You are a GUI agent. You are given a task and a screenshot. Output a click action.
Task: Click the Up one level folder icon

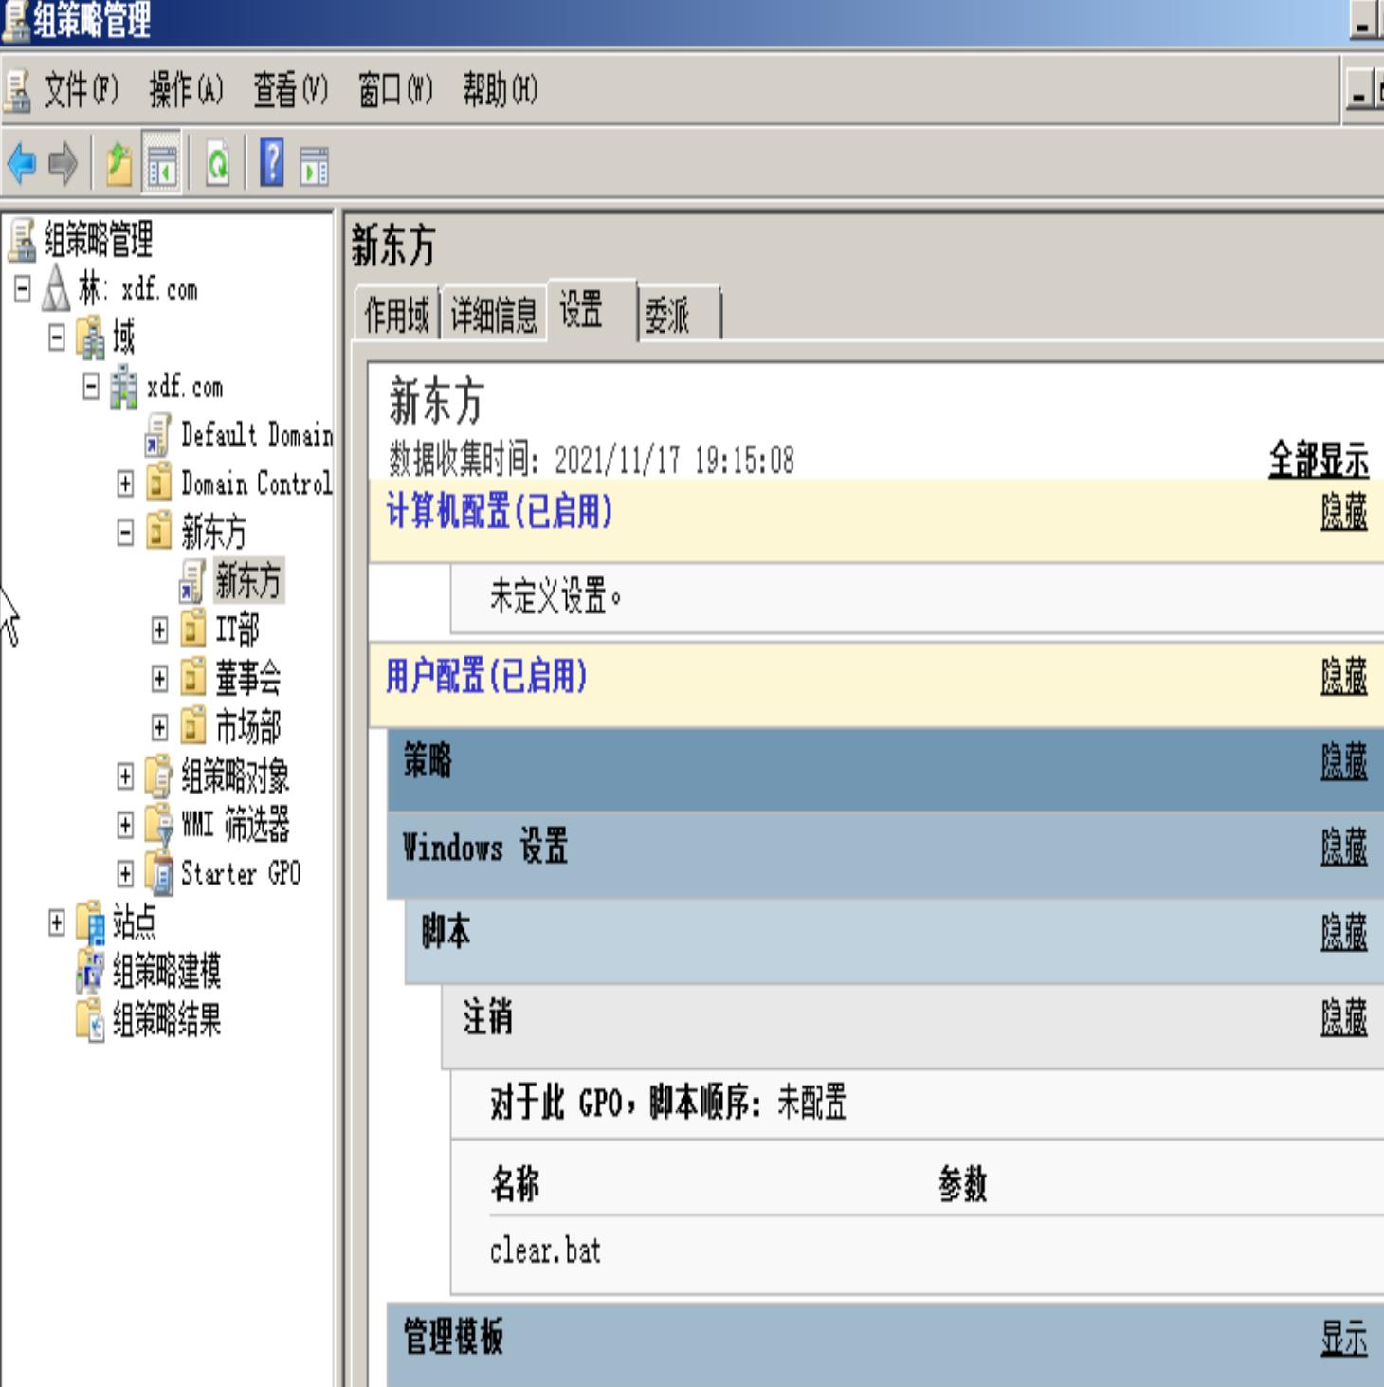click(119, 164)
